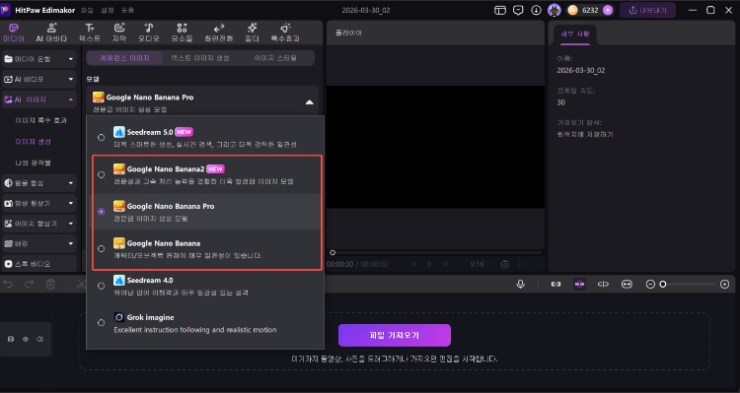Click the 파일 가져오기 import button

pyautogui.click(x=395, y=336)
